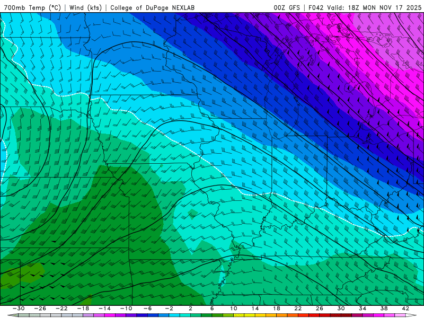Click the '18Z MON NOV 17 2025' valid time
Viewport: 424px width, 318px height.
[385, 7]
